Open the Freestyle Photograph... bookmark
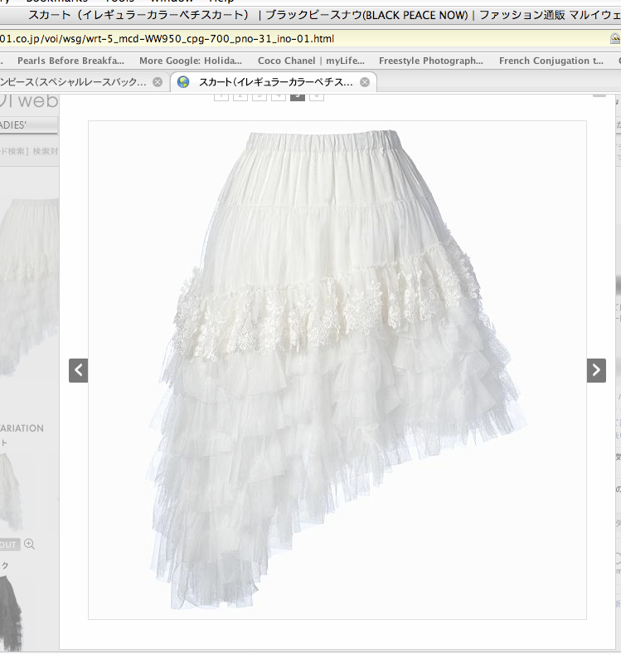The image size is (621, 654). point(431,61)
